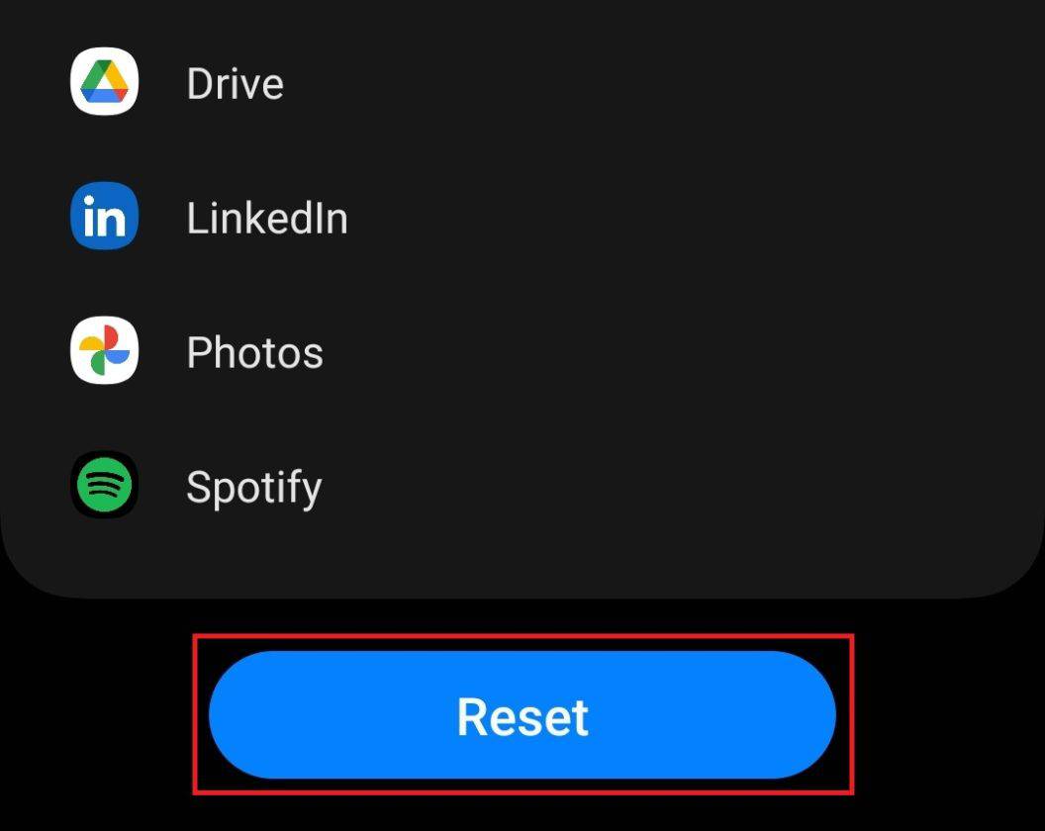
Task: Tap the Spotify text label
Action: (x=253, y=486)
